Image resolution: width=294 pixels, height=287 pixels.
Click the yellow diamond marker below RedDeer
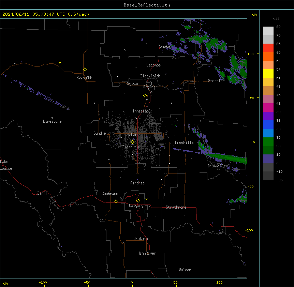click(x=145, y=96)
